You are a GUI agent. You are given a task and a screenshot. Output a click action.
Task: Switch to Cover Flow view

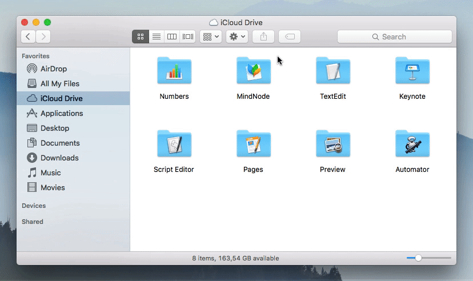(187, 37)
